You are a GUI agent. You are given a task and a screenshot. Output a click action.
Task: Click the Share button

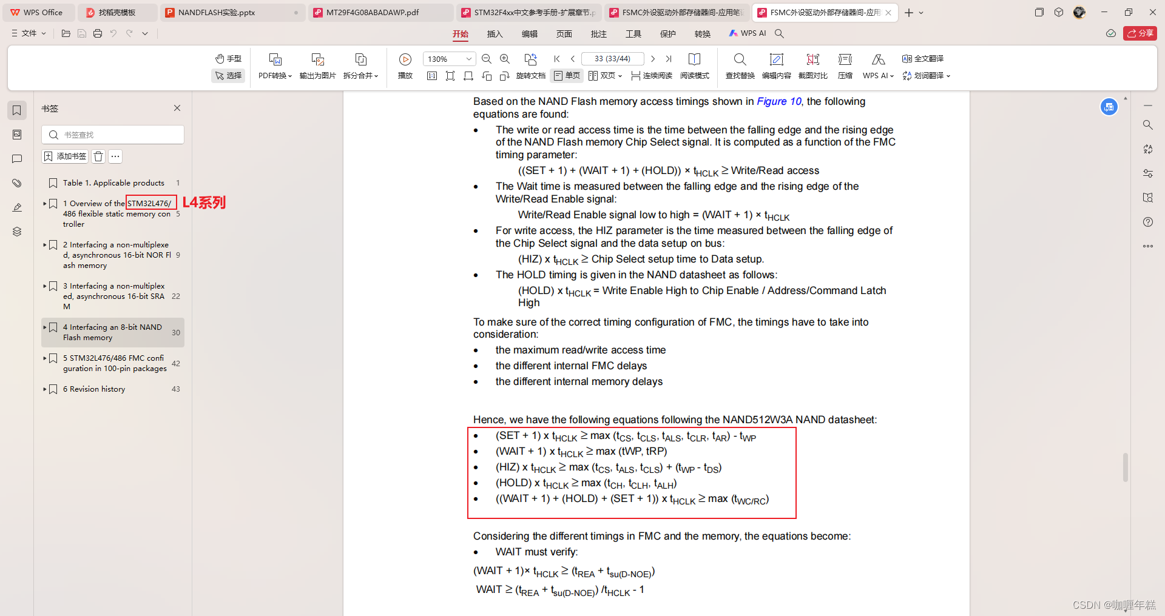click(1140, 33)
